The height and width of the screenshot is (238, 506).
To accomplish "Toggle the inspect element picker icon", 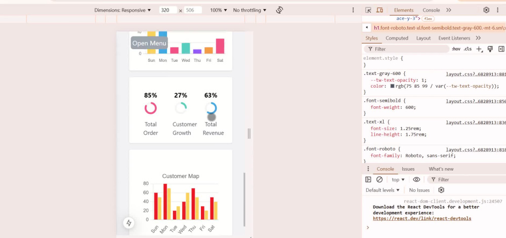I will [x=368, y=10].
